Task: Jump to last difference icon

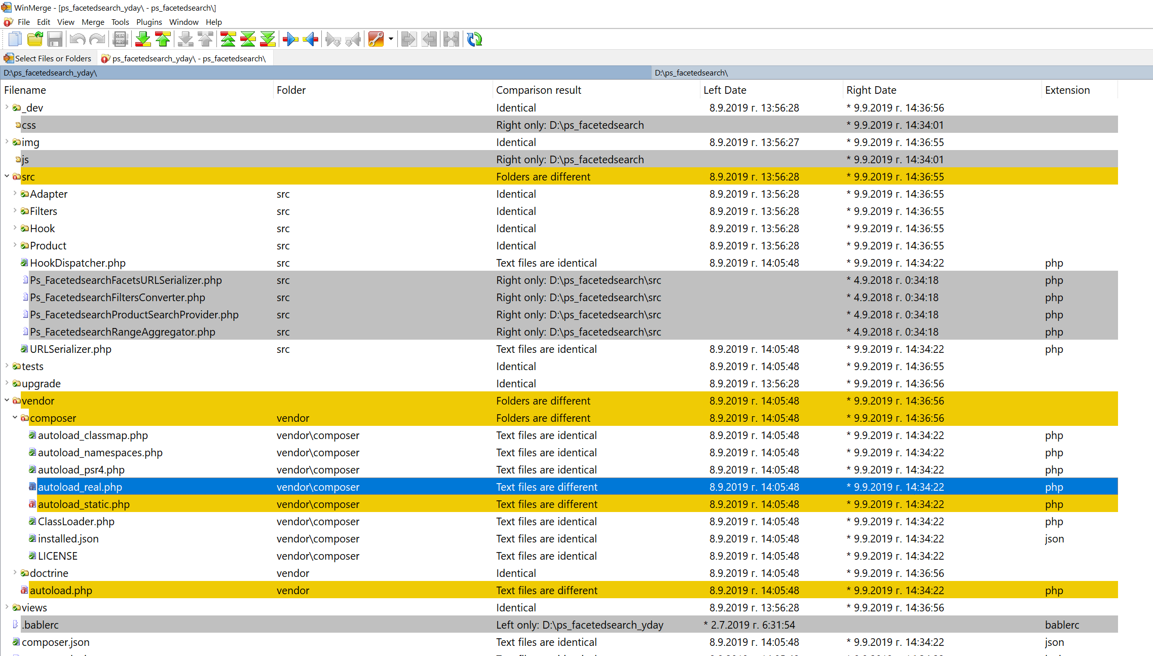Action: tap(268, 39)
